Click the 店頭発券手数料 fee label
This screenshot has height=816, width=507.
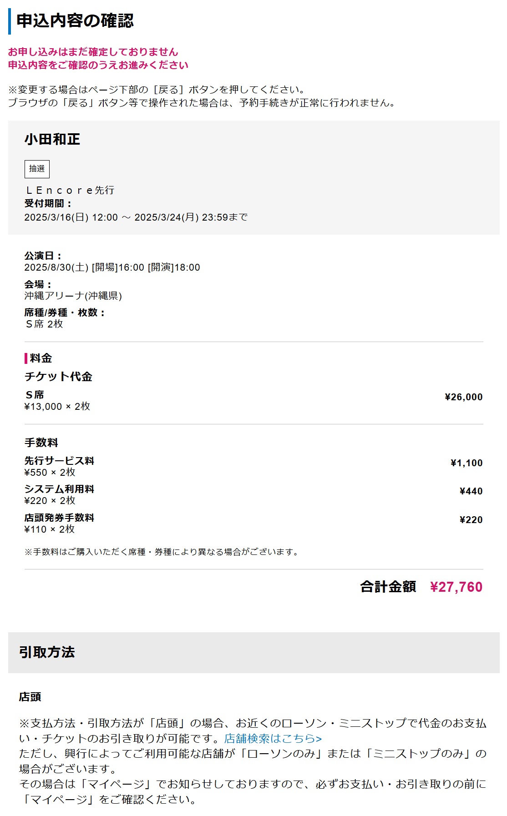click(x=59, y=518)
